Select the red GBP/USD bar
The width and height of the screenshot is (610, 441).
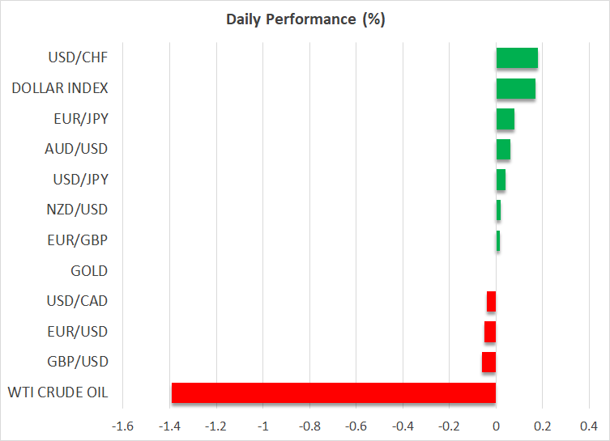(x=488, y=362)
